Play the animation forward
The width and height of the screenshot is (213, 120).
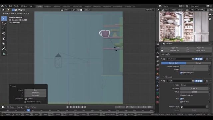click(x=79, y=107)
